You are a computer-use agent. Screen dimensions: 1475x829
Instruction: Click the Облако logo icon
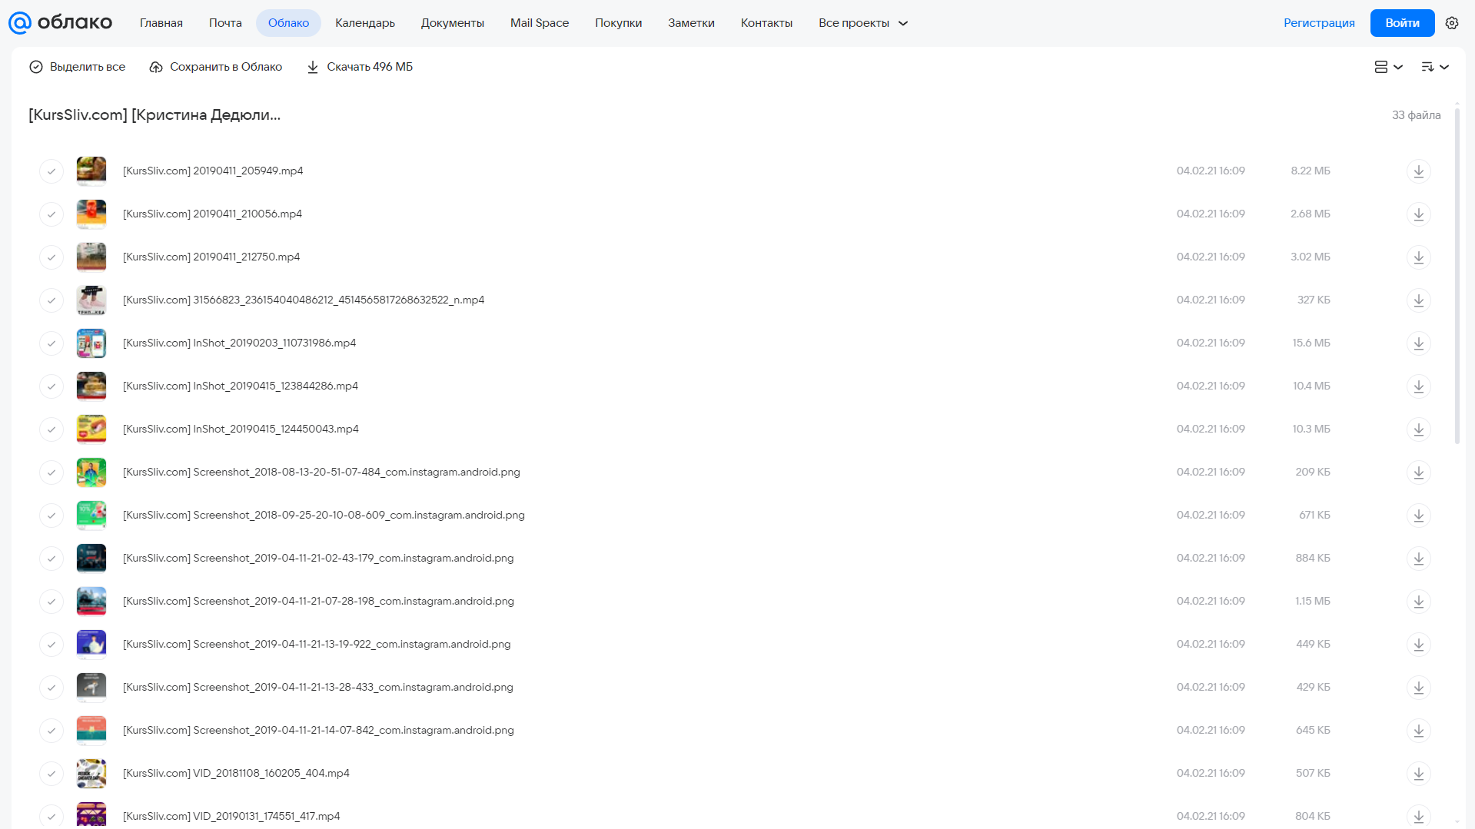(20, 23)
